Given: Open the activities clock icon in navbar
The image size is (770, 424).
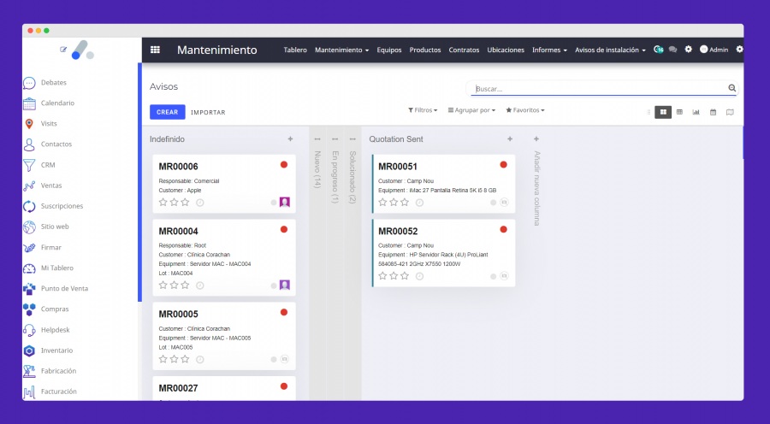Looking at the screenshot, I should (x=659, y=50).
